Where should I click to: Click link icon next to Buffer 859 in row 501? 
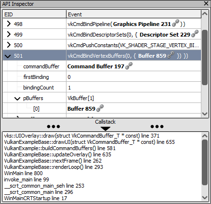(171, 55)
